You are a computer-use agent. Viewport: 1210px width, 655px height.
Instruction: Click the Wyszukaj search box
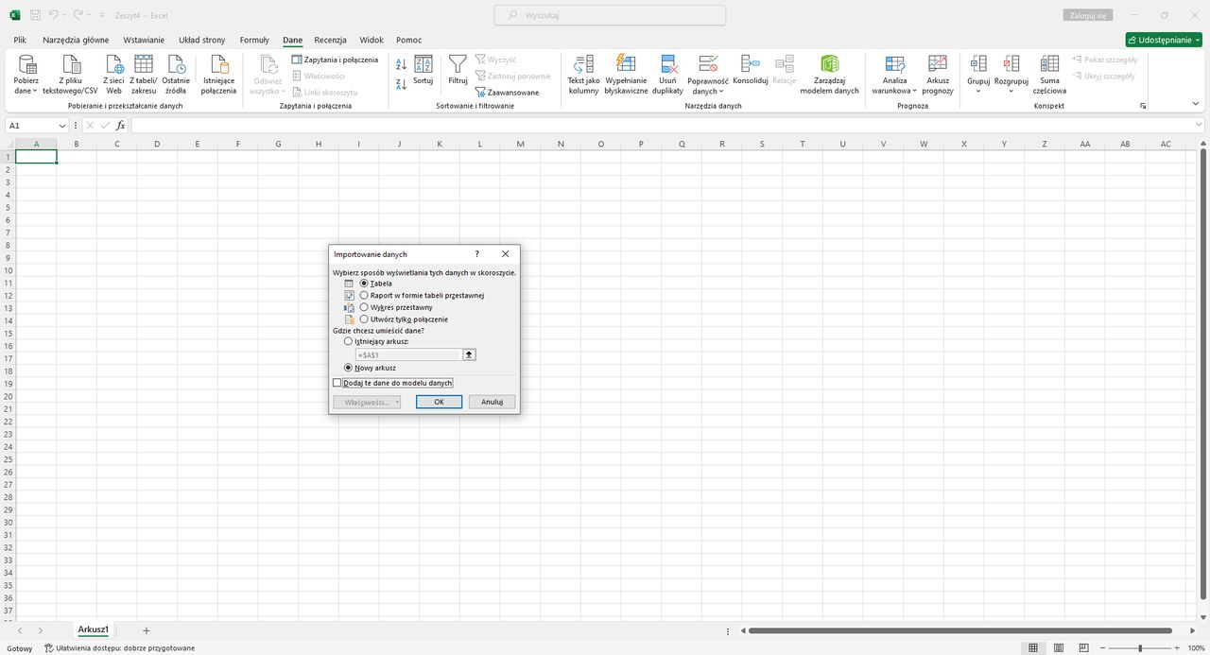click(x=610, y=15)
